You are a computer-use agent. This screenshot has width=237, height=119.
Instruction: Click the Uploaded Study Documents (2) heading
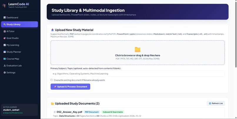click(77, 103)
